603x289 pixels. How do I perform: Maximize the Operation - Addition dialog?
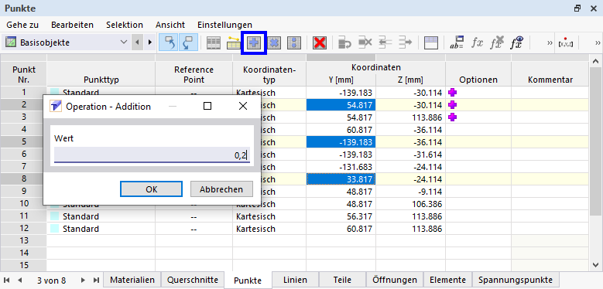[207, 106]
